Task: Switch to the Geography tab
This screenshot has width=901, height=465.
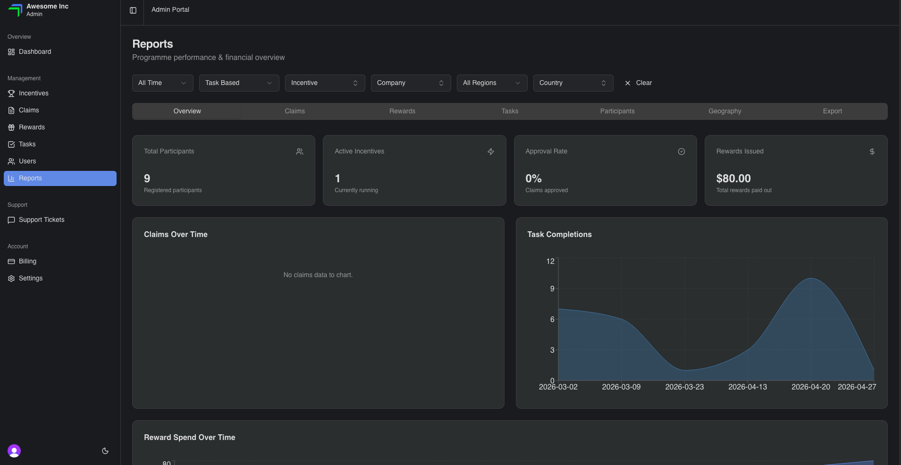Action: [x=725, y=111]
